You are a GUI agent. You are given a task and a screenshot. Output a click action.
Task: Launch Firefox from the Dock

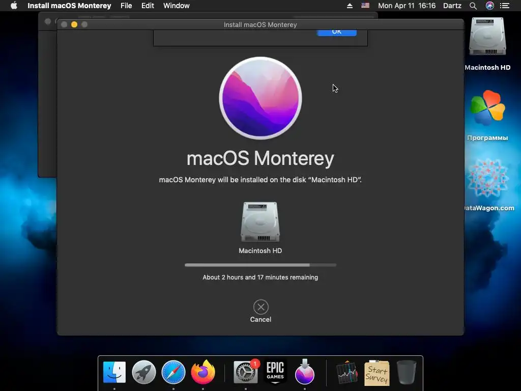[203, 372]
